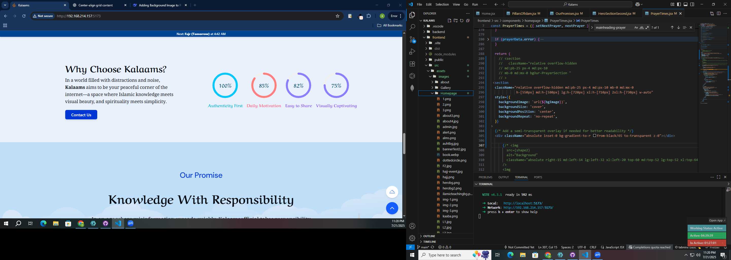The width and height of the screenshot is (731, 260).
Task: Toggle Replace row in find widget
Action: [x=592, y=27]
